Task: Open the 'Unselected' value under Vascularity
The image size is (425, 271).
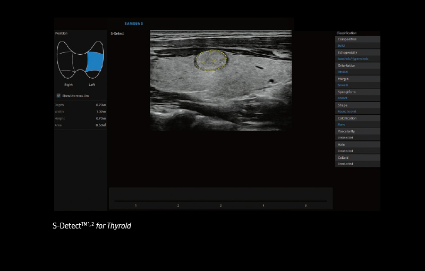Action: [x=358, y=138]
